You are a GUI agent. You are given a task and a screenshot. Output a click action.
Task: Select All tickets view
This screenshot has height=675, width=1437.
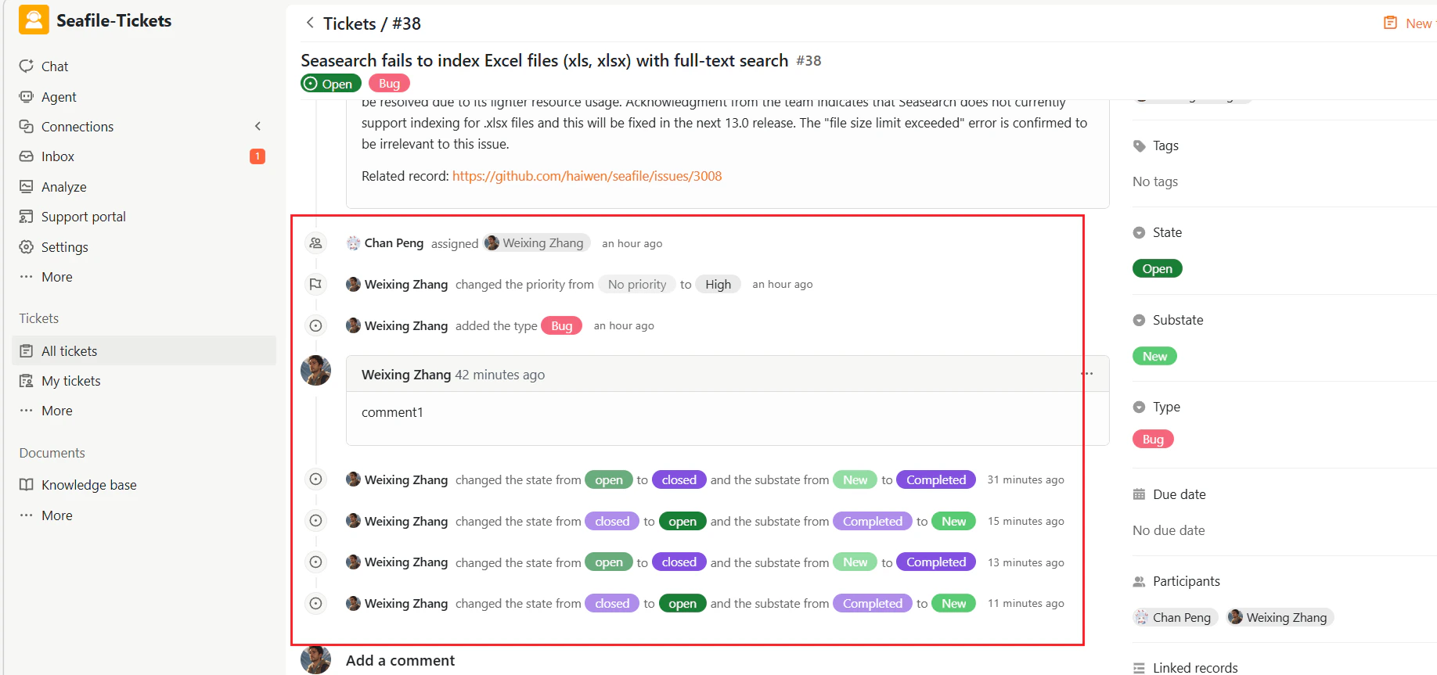pos(144,351)
